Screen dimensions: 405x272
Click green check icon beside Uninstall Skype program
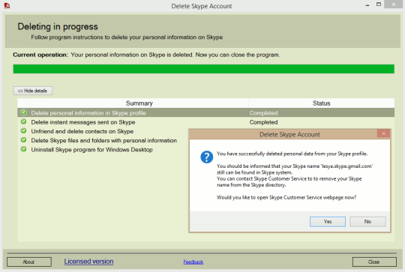tap(24, 149)
